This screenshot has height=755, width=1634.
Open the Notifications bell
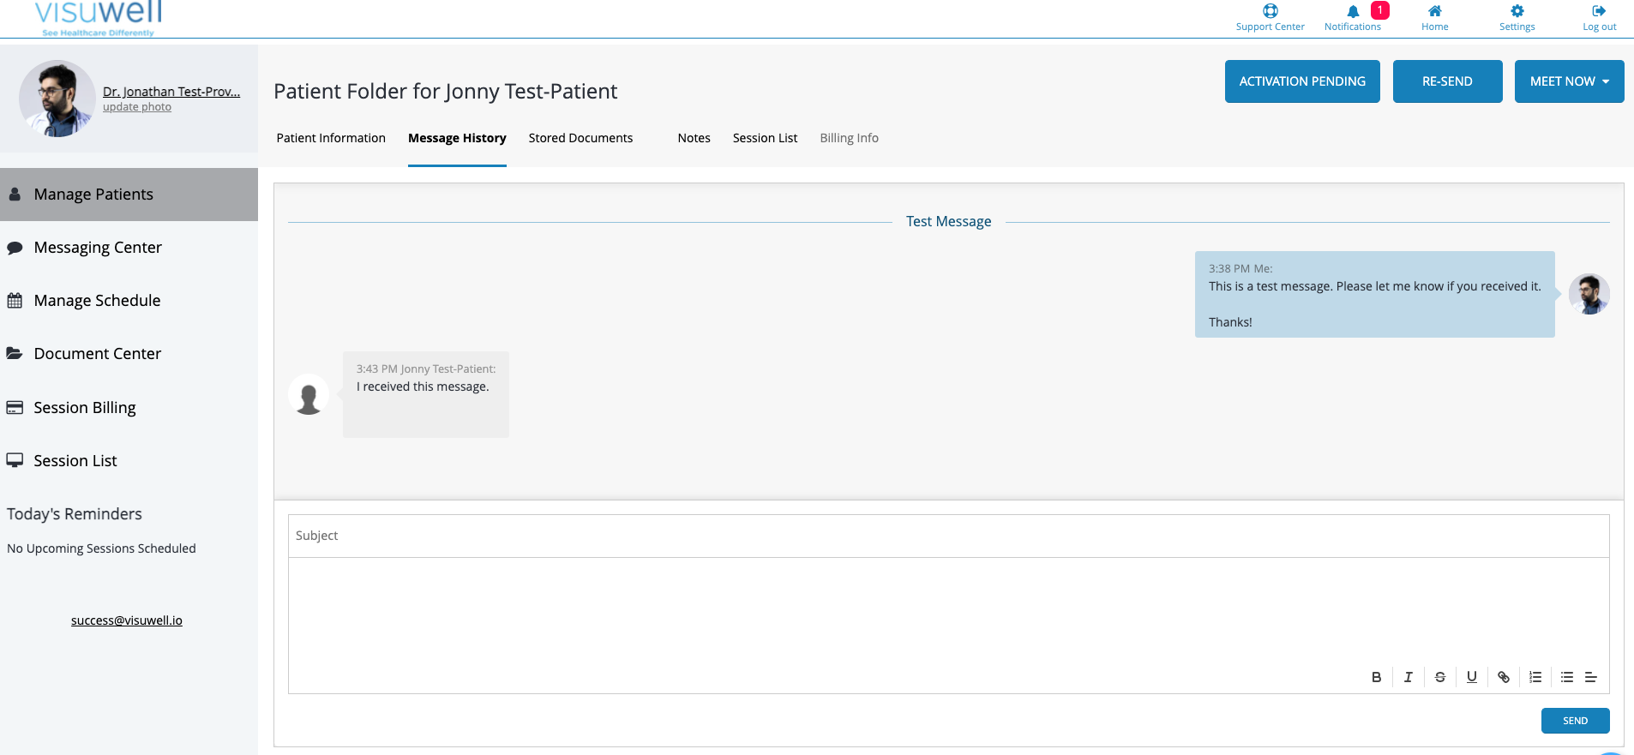[x=1353, y=12]
